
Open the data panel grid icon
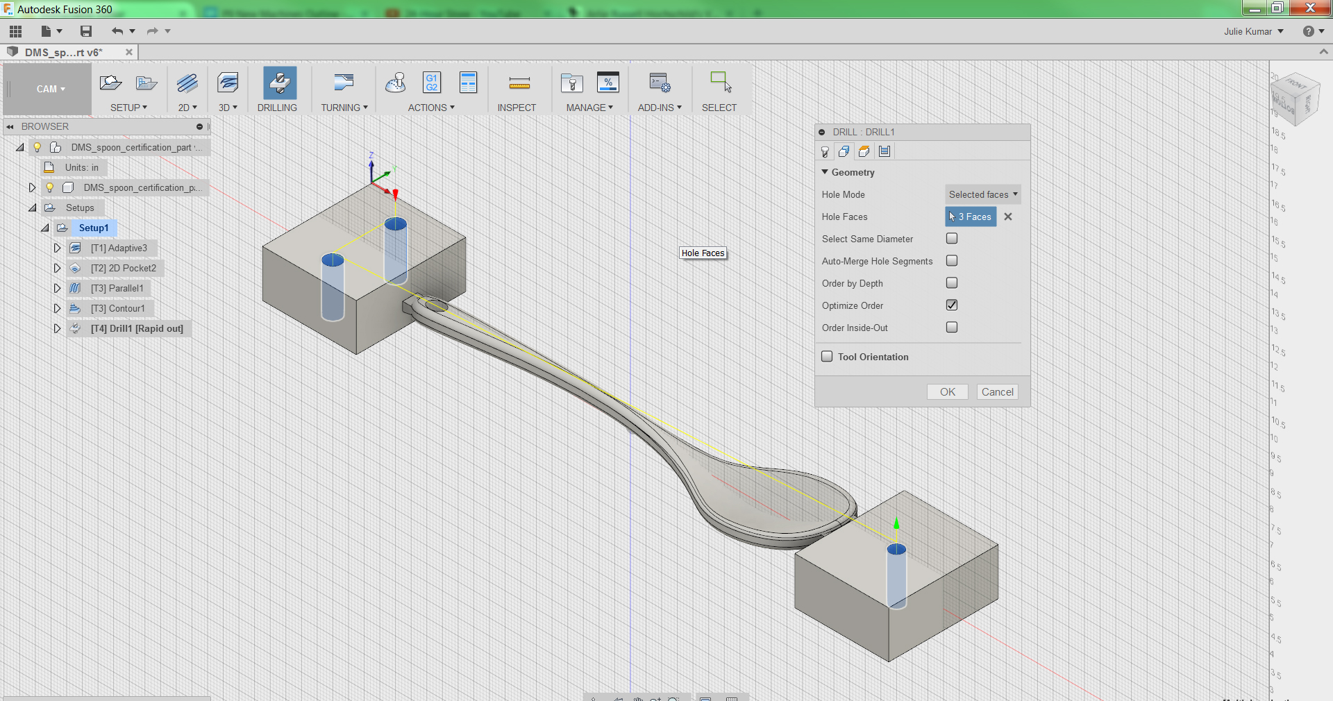click(16, 31)
